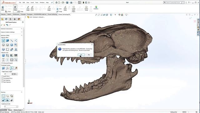200x113 pixels.
Task: Click the first Viewing mode icon
Action: pyautogui.click(x=3, y=96)
